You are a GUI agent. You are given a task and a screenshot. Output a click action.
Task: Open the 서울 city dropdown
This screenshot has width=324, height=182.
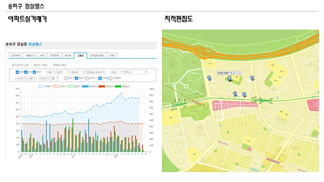tap(50, 72)
